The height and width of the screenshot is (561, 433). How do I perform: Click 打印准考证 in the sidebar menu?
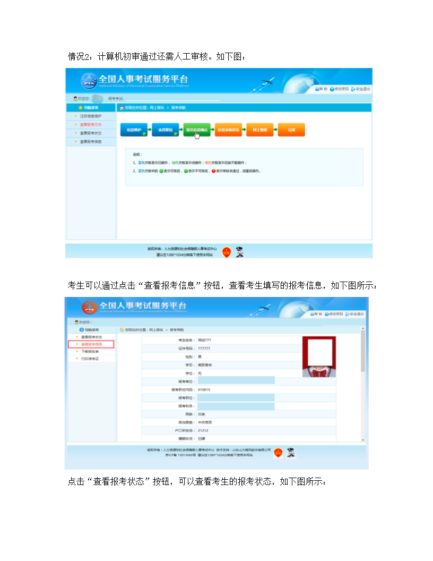point(90,359)
